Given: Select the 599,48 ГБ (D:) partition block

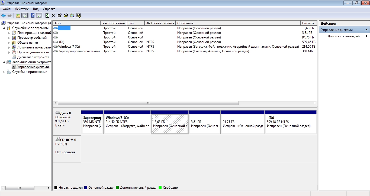Looking at the screenshot, I should [291, 124].
